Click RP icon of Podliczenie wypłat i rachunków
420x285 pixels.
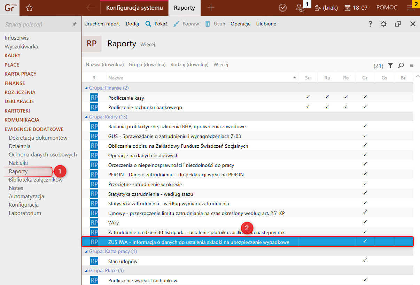[94, 280]
